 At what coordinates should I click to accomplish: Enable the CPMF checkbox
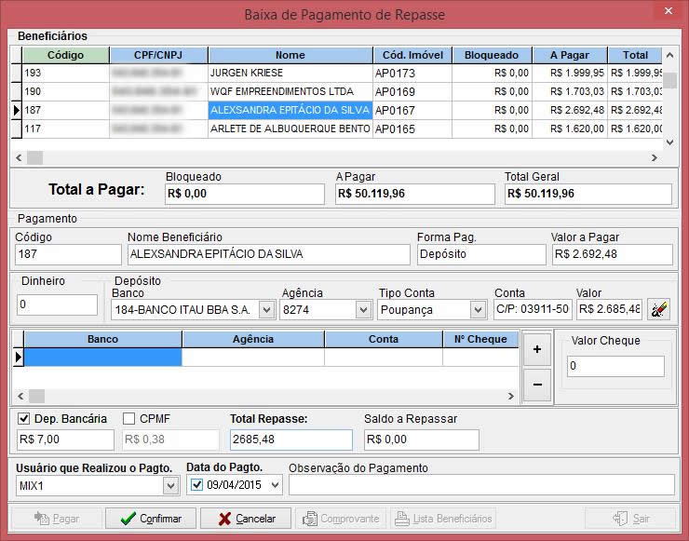click(x=129, y=419)
